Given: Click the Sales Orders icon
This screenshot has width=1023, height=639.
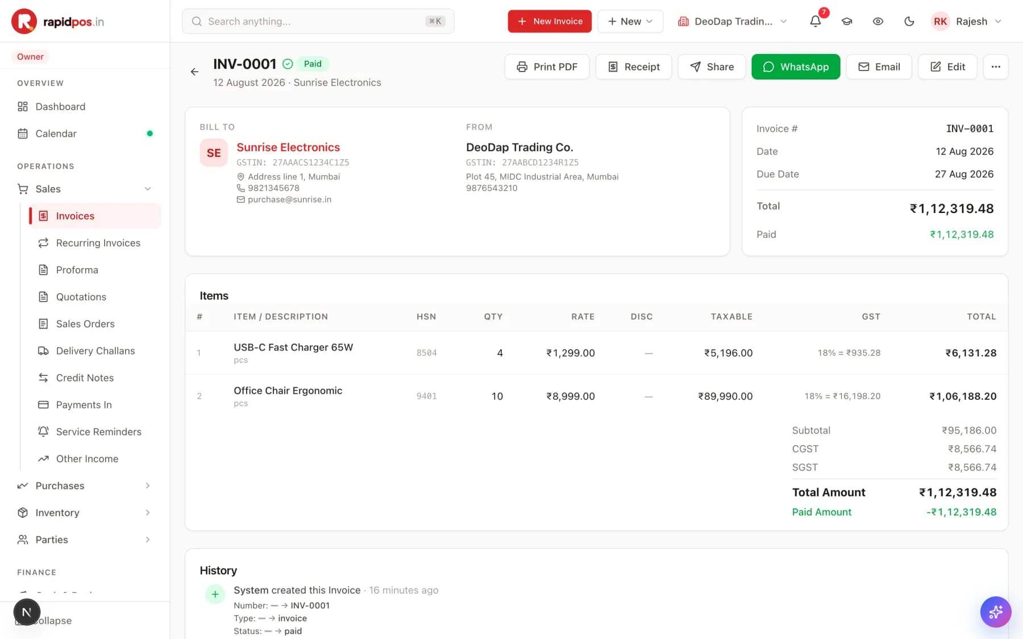Looking at the screenshot, I should coord(43,324).
